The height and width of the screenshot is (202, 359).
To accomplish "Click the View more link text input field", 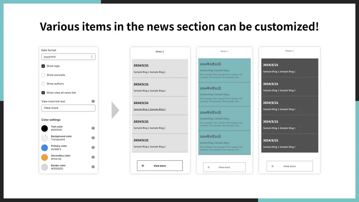I will [68, 108].
